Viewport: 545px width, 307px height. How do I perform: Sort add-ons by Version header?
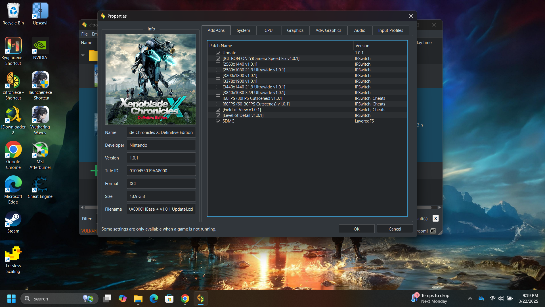(380, 45)
